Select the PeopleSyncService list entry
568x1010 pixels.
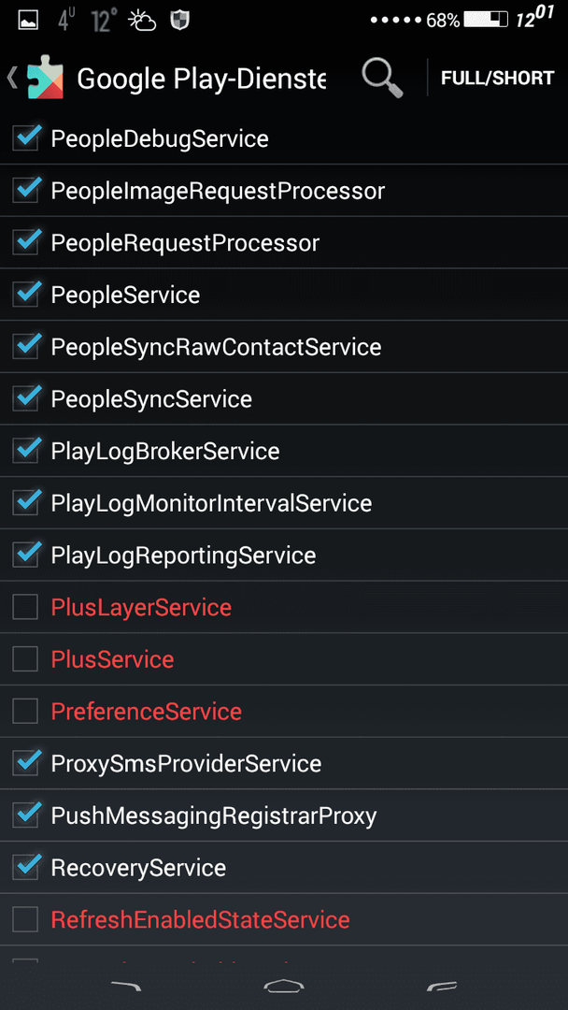click(x=284, y=398)
